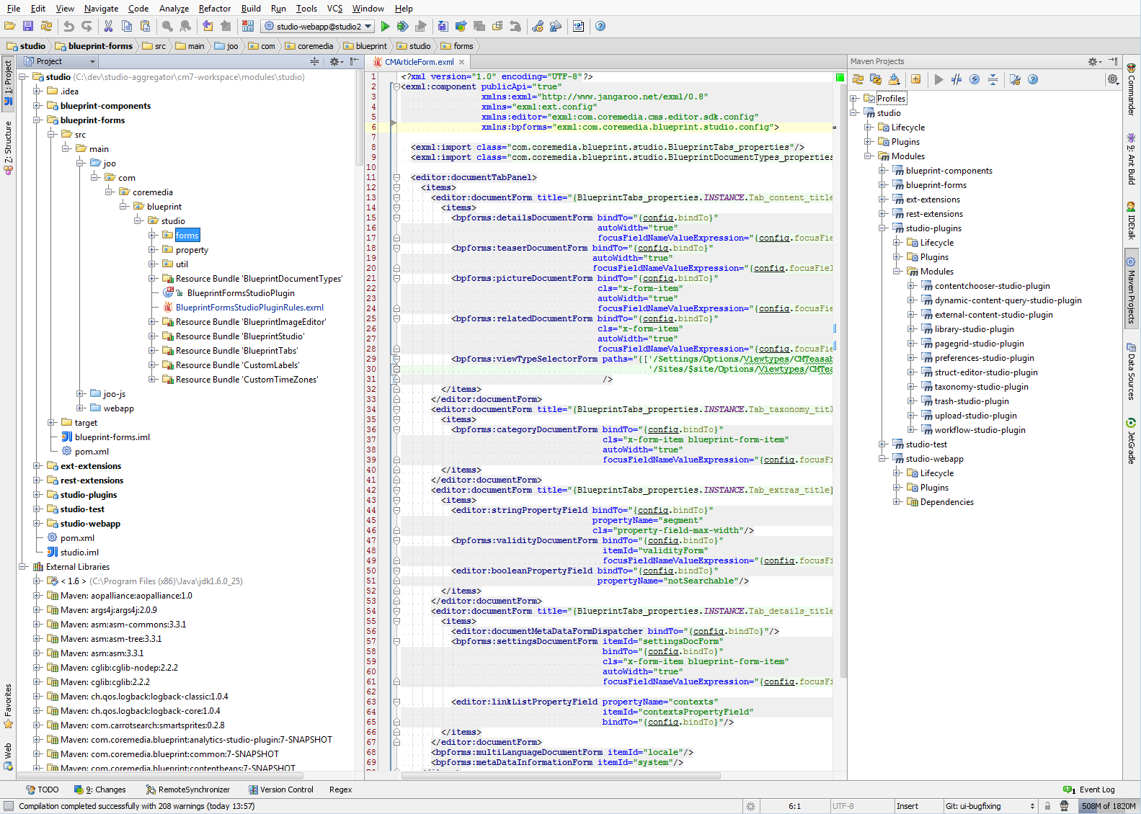This screenshot has width=1141, height=814.
Task: Open the Git: ui-bugfixing branch selector
Action: [x=991, y=806]
